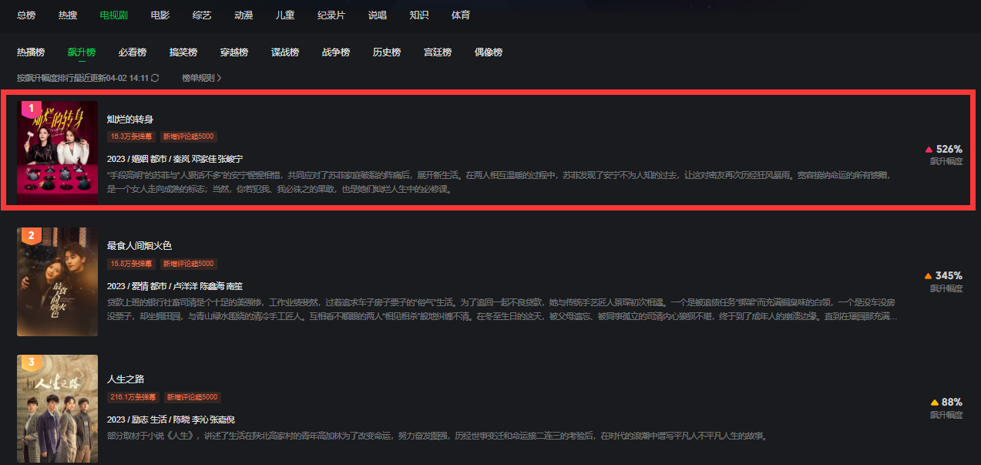981x465 pixels.
Task: Click the rank 2 badge on 最食人间烟火色 poster
Action: point(31,236)
